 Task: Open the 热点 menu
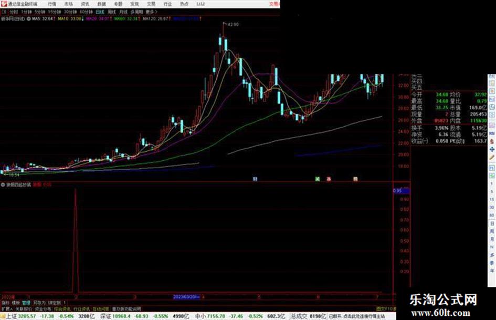[184, 4]
